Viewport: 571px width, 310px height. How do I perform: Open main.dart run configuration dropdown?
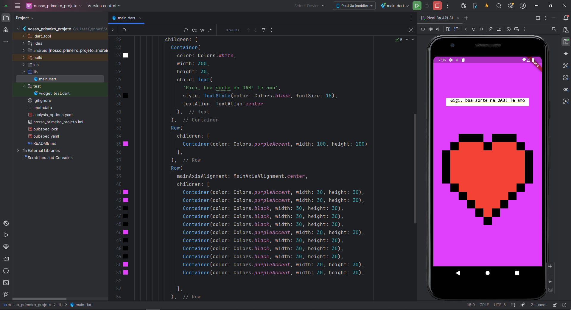click(x=395, y=6)
